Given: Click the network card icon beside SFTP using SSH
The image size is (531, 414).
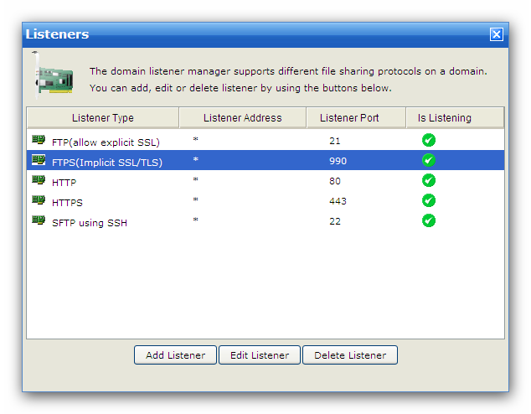Looking at the screenshot, I should [x=39, y=220].
